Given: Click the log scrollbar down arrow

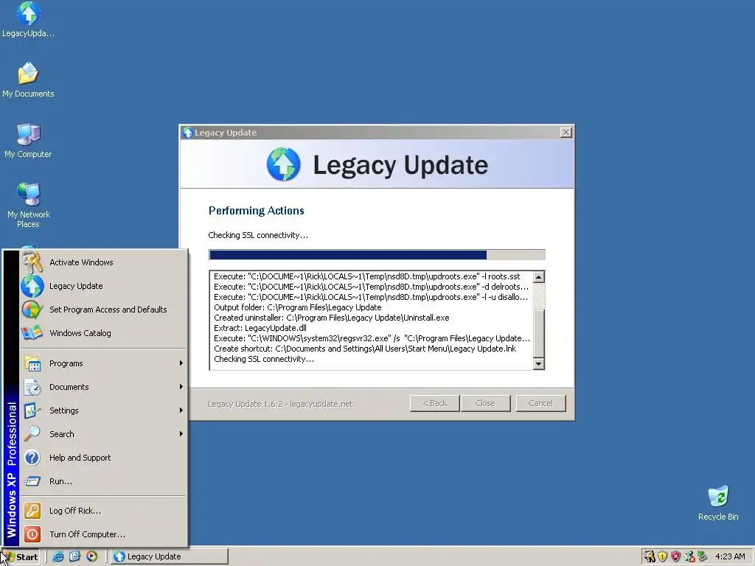Looking at the screenshot, I should [x=539, y=364].
